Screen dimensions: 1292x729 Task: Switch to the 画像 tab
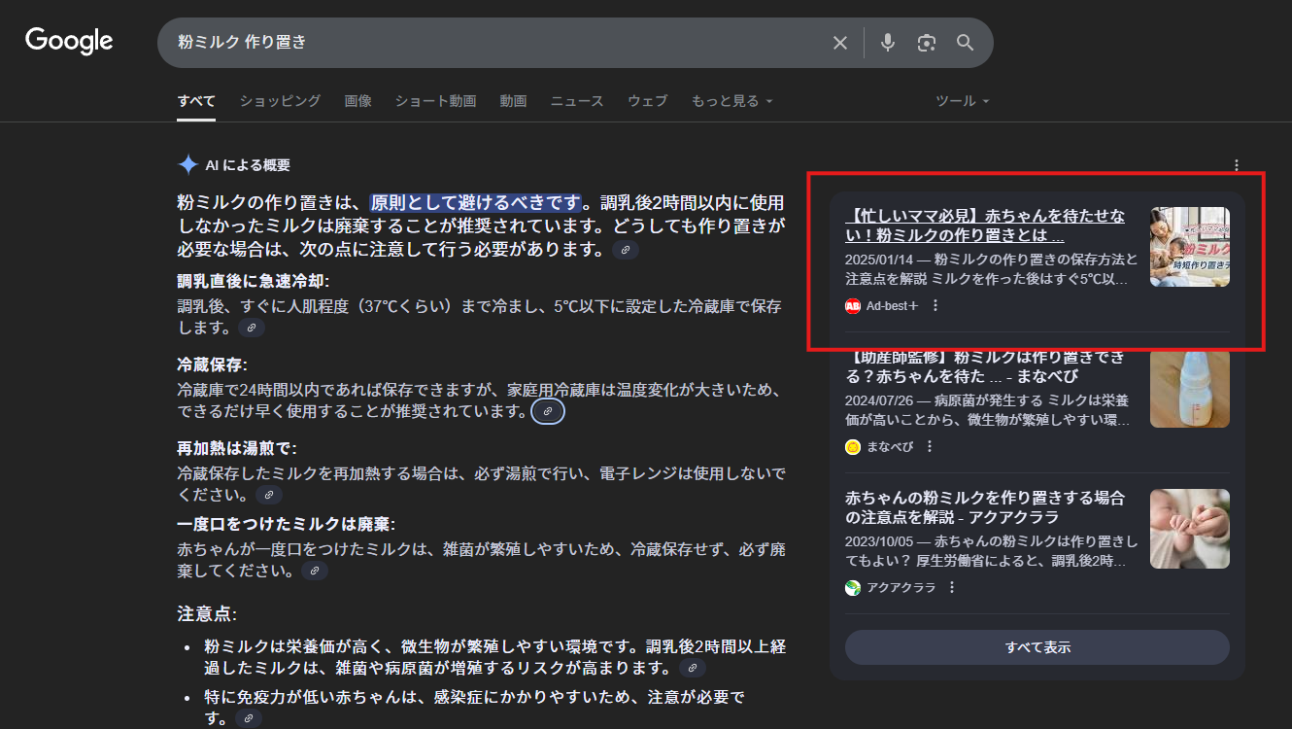pyautogui.click(x=357, y=101)
